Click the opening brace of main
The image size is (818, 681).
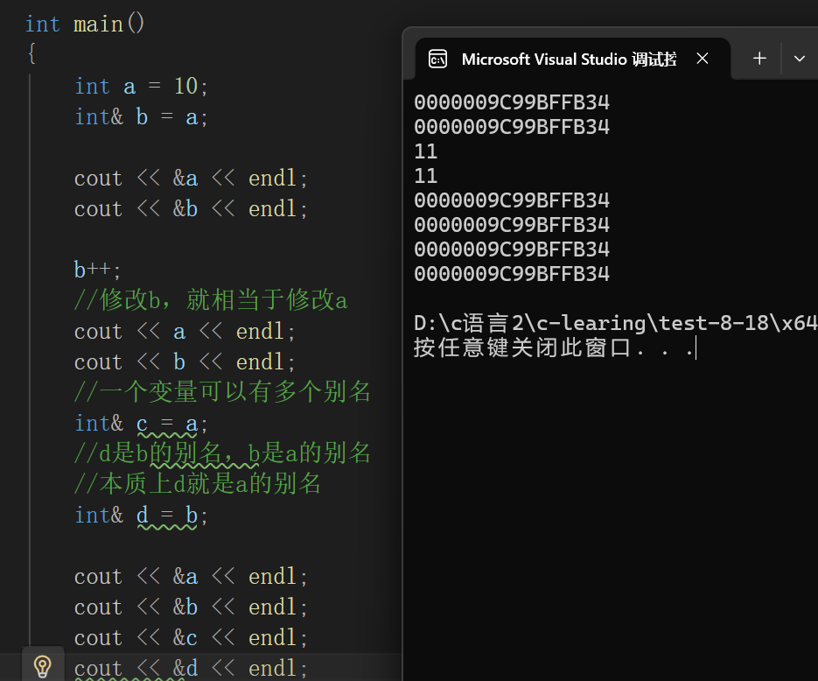[x=31, y=53]
